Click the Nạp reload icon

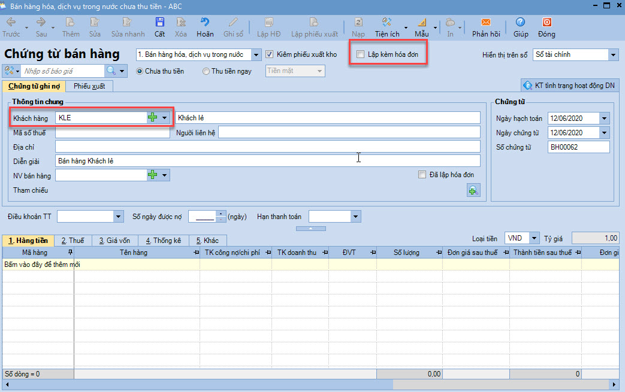[358, 22]
